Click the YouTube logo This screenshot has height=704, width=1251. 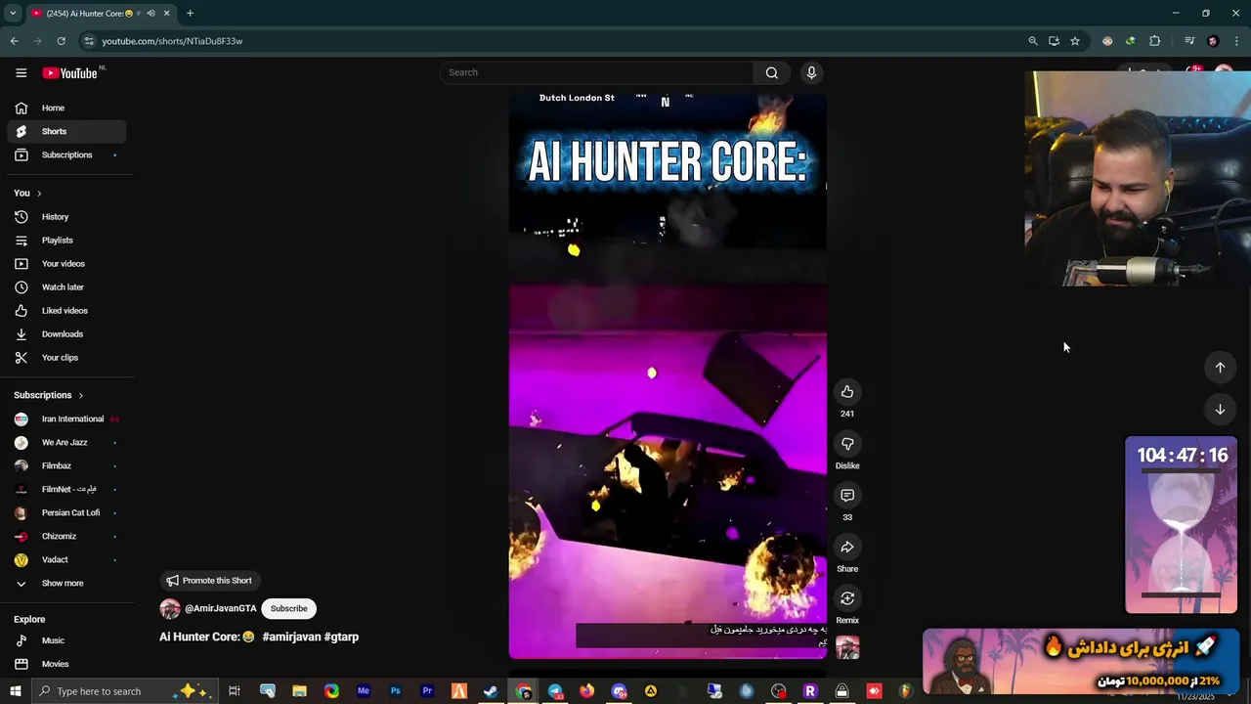69,72
